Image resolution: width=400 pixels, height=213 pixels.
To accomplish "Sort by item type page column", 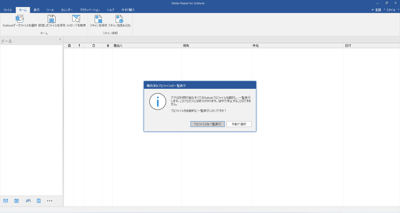I will [94, 46].
